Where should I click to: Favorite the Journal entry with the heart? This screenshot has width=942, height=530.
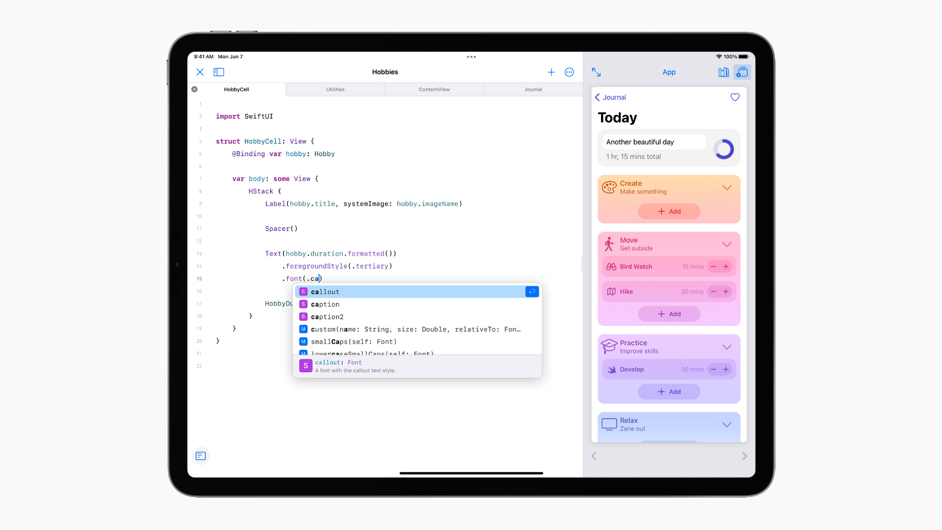735,97
